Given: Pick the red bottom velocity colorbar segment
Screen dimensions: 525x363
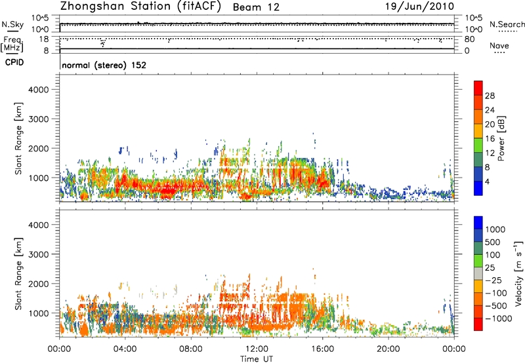Looking at the screenshot, I should coord(478,324).
